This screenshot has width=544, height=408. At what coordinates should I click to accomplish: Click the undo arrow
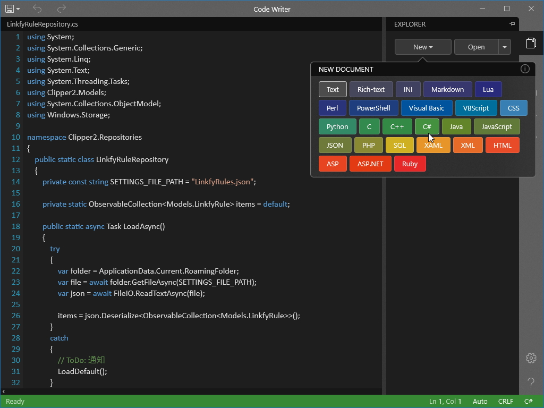point(37,8)
